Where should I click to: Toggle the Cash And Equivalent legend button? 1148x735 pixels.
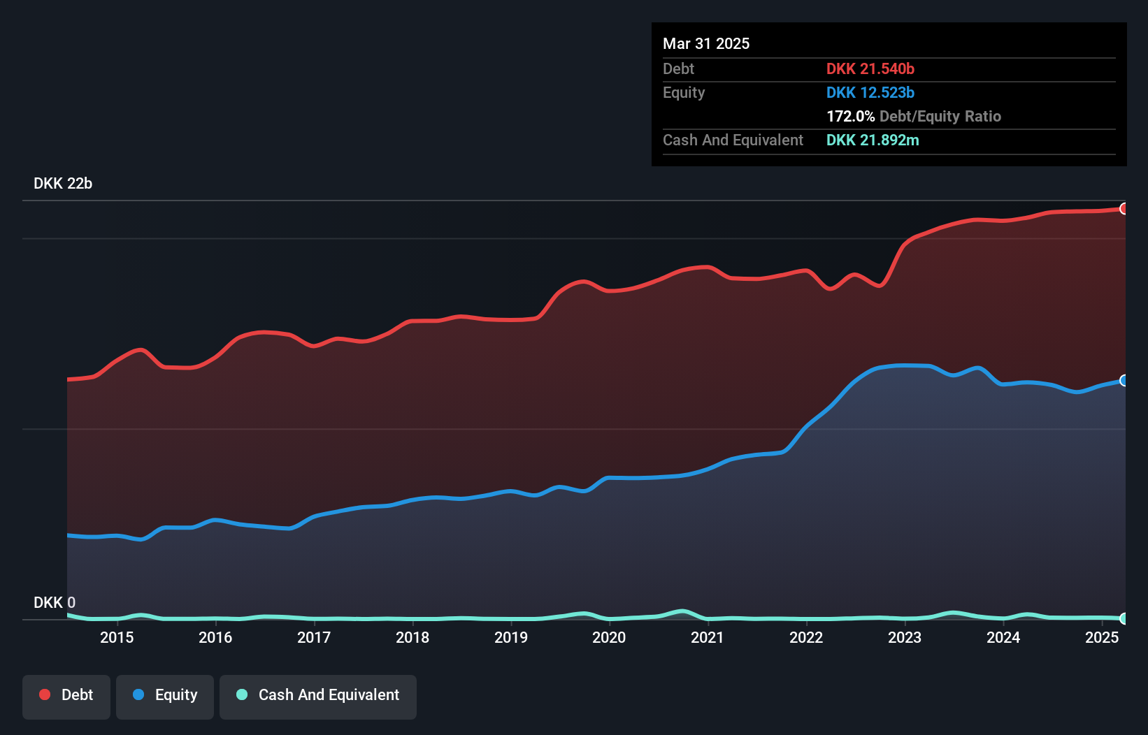click(318, 697)
